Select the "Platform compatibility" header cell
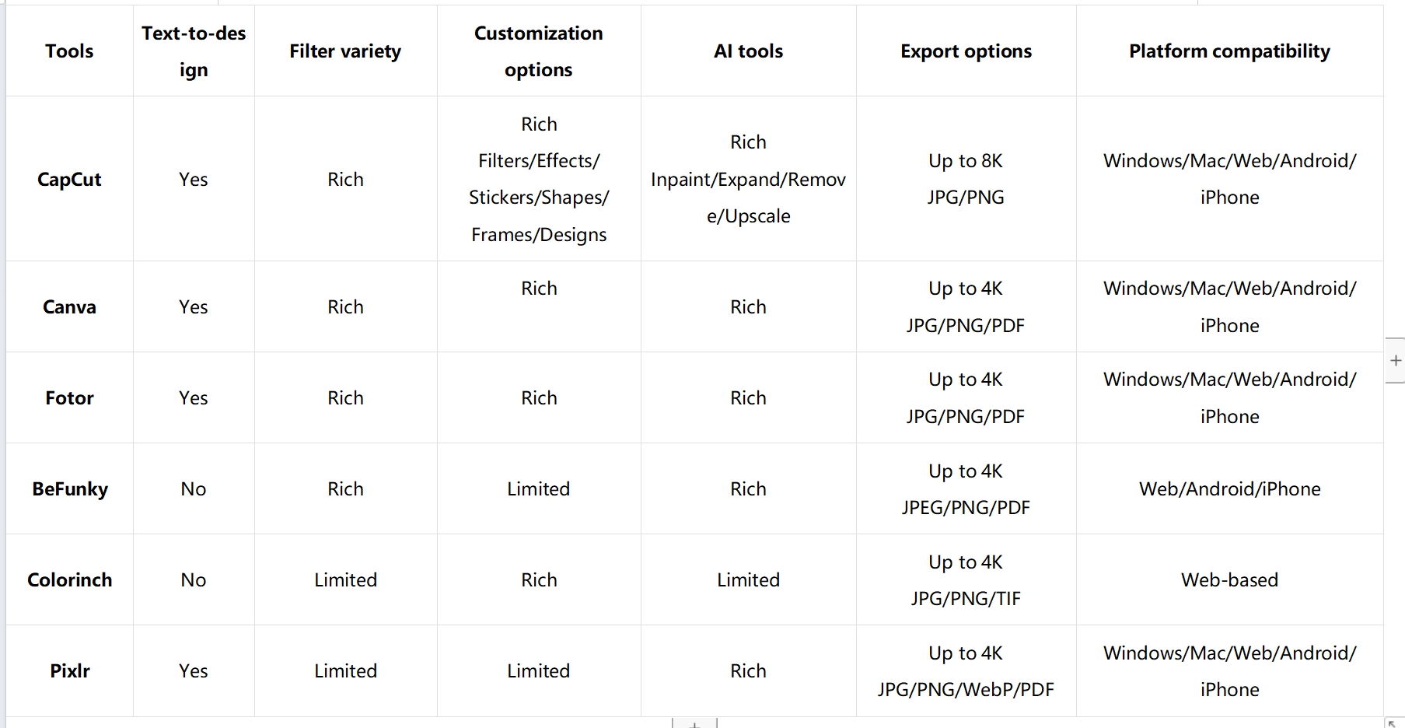 click(x=1229, y=51)
